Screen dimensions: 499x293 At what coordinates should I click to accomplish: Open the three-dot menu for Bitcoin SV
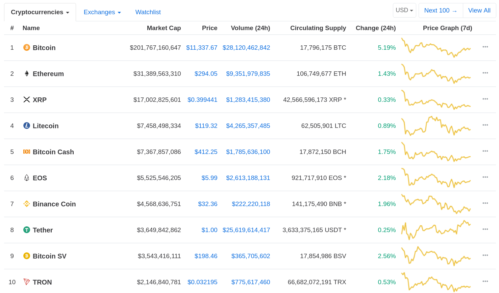(x=485, y=255)
